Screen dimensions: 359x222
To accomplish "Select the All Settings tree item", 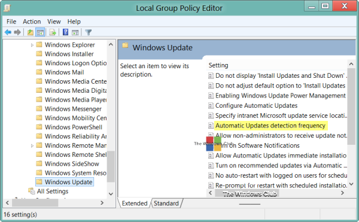I will click(53, 191).
